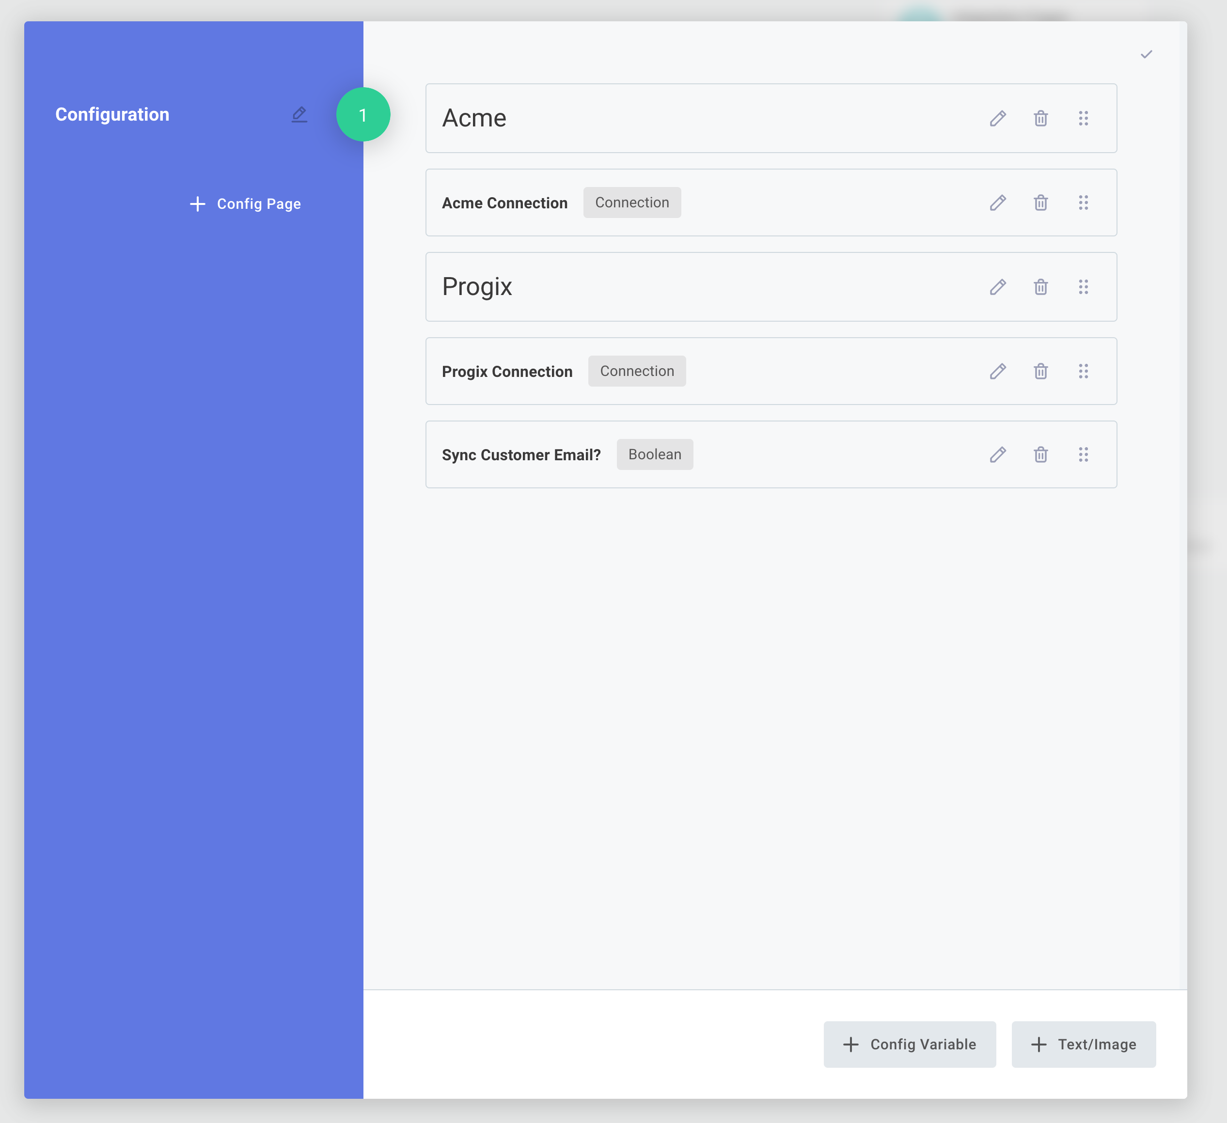Edit the Acme section title
1227x1123 pixels.
[x=998, y=118]
